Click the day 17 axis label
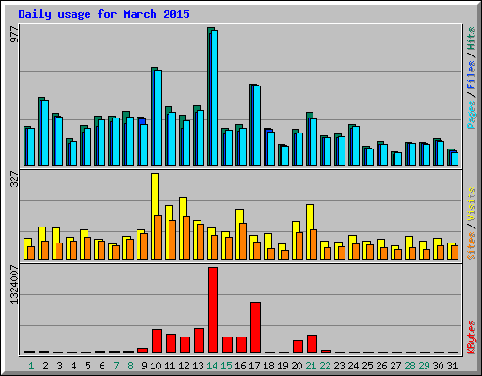Viewport: 482px width, 376px height. (254, 366)
